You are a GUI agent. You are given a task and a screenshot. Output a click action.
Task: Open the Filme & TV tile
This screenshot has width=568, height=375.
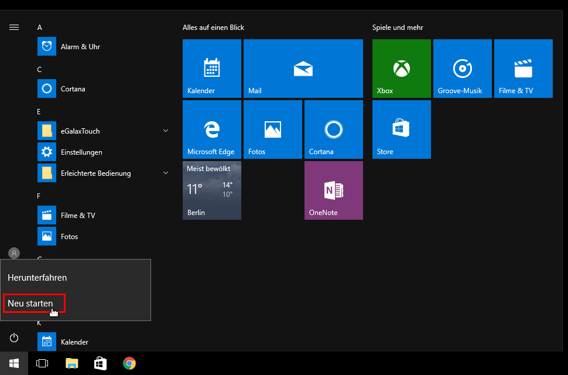523,69
